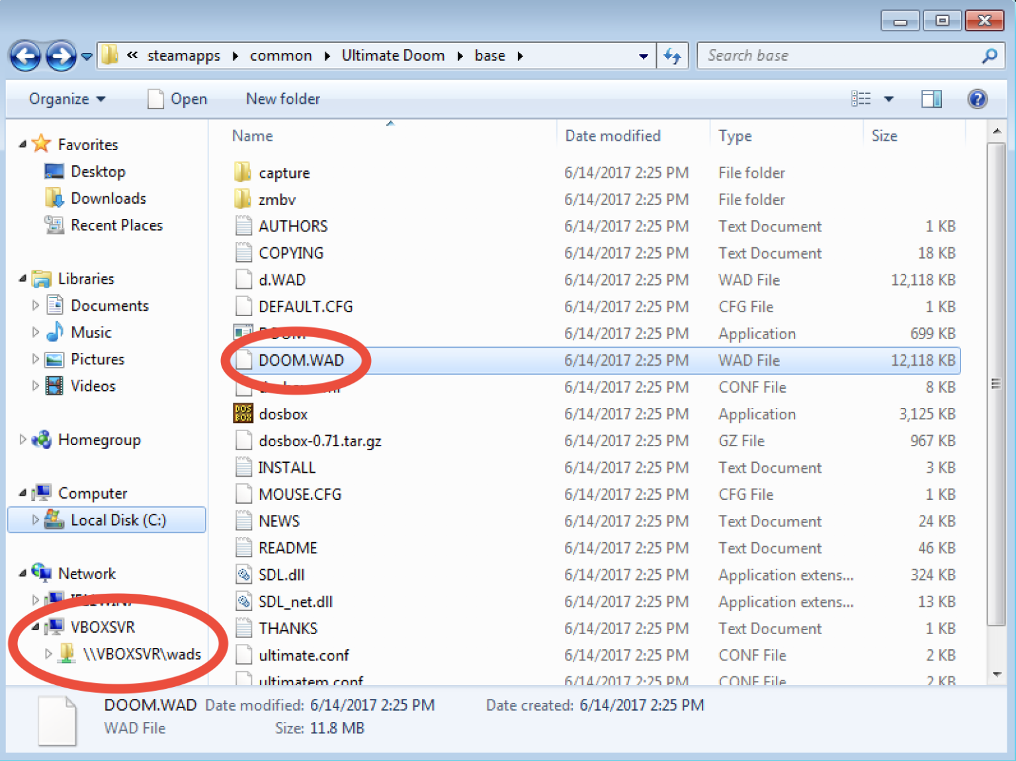Click the scrollbar up arrow
The width and height of the screenshot is (1016, 761).
[996, 131]
